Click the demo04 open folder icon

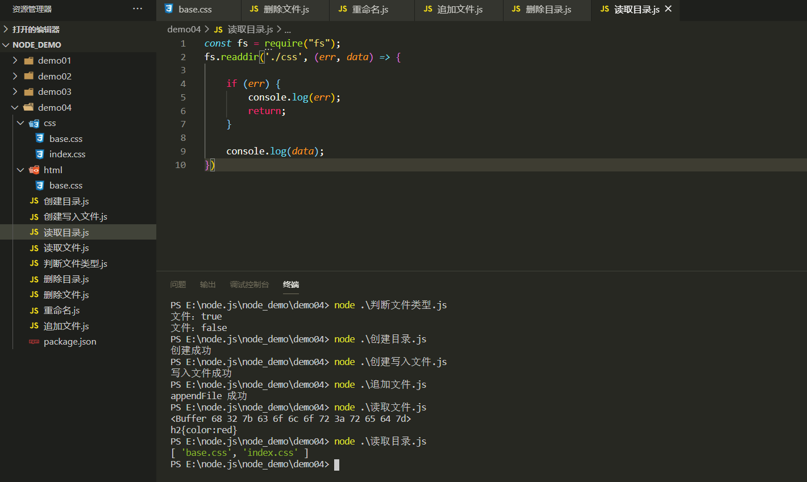[x=29, y=107]
